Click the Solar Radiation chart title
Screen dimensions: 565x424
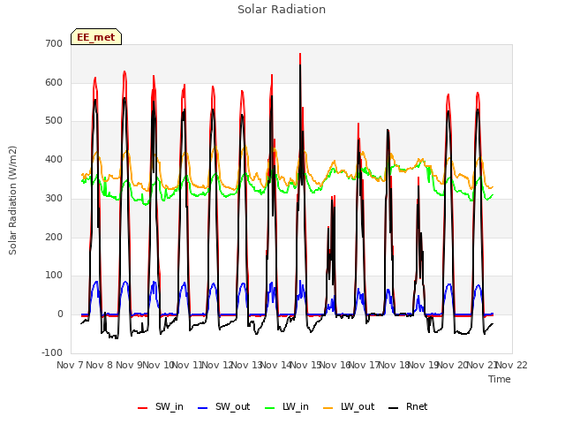(282, 10)
